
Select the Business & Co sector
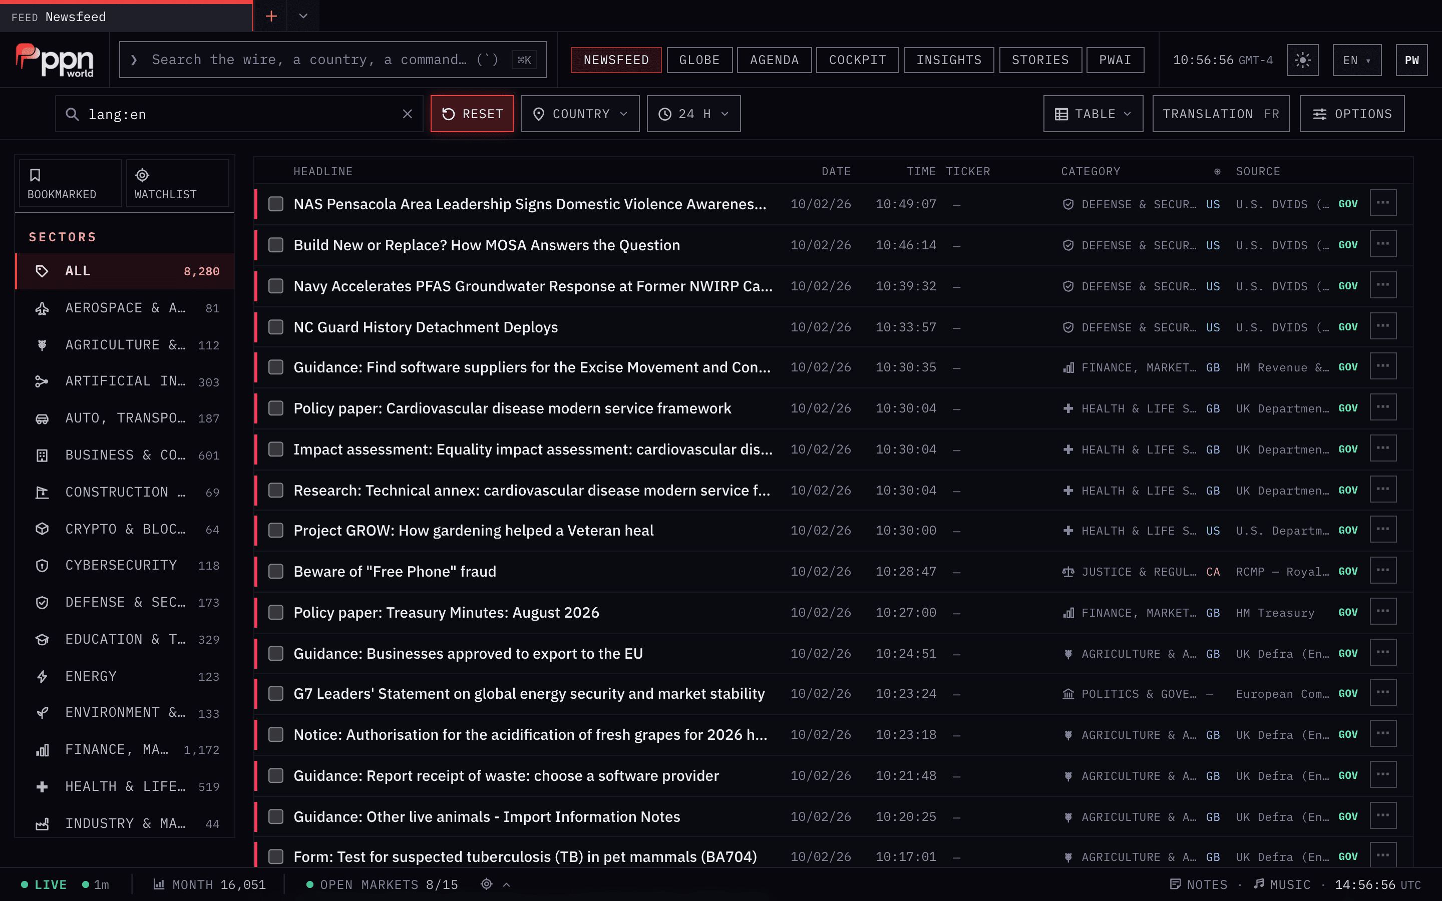[x=125, y=456]
